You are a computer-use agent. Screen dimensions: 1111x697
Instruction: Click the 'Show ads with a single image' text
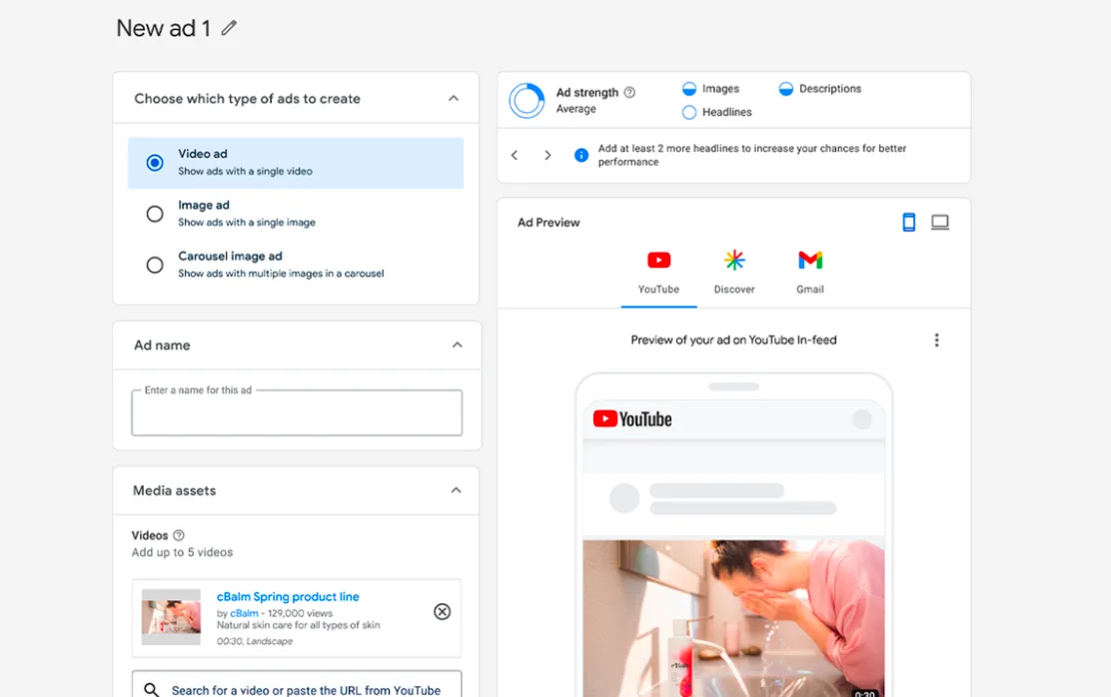(x=247, y=223)
